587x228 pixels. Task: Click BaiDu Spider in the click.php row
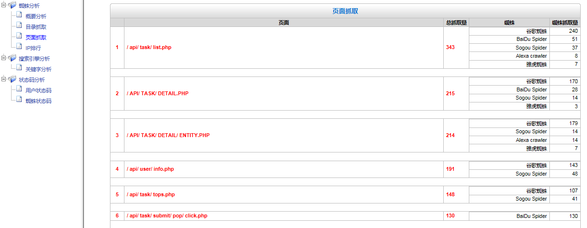coord(532,216)
